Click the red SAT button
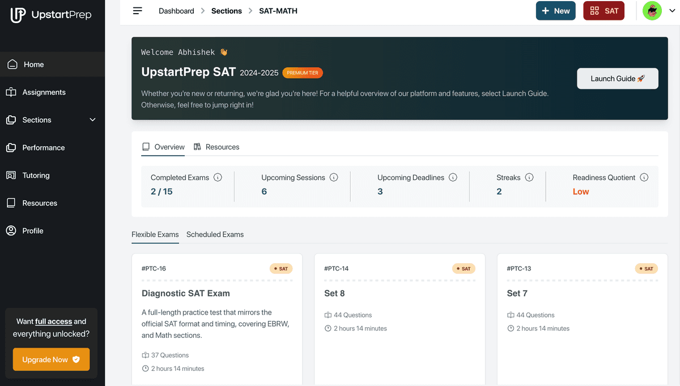 pos(604,11)
